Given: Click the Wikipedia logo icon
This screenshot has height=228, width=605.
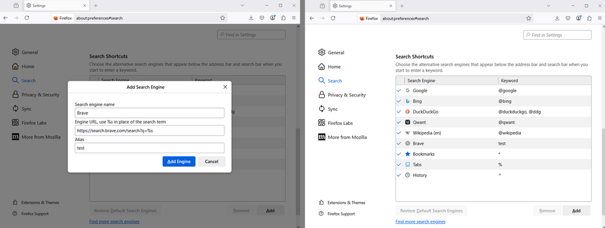Looking at the screenshot, I should click(x=408, y=133).
